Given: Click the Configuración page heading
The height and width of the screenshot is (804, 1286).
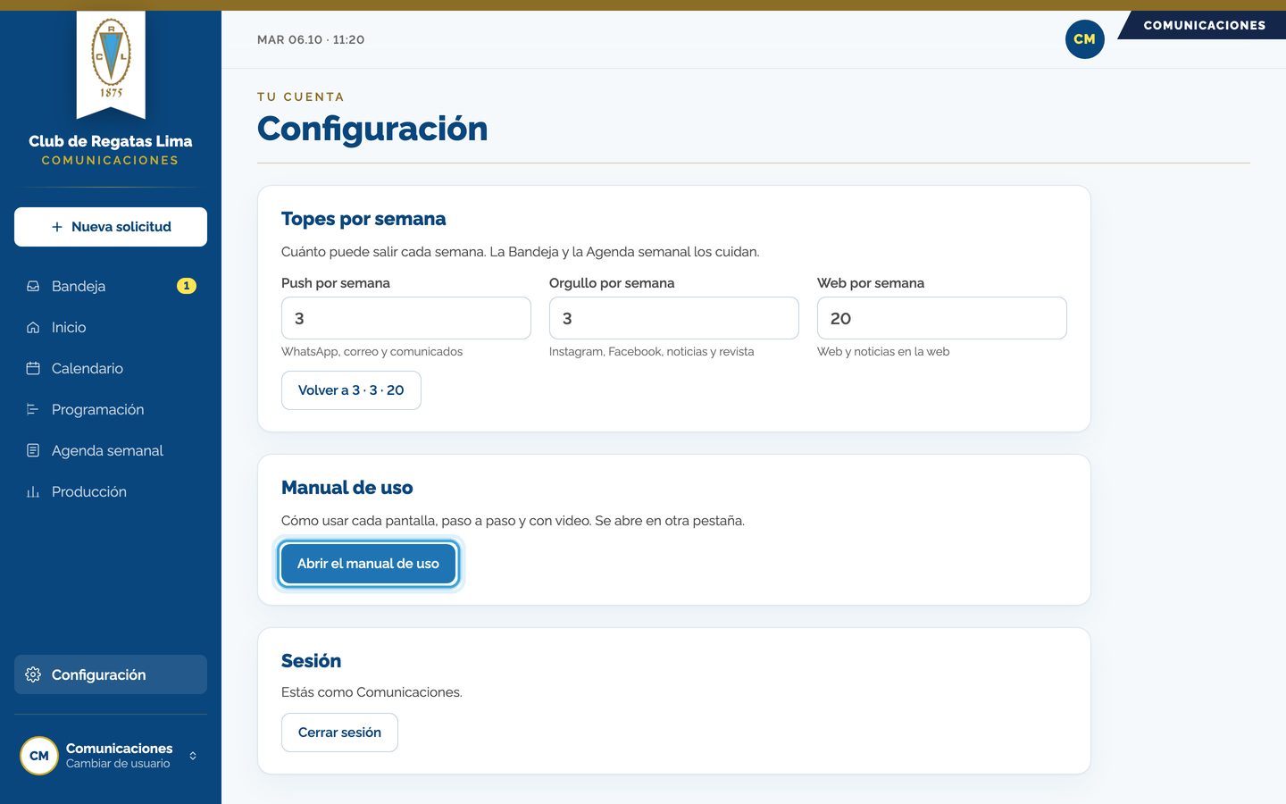Looking at the screenshot, I should 372,129.
